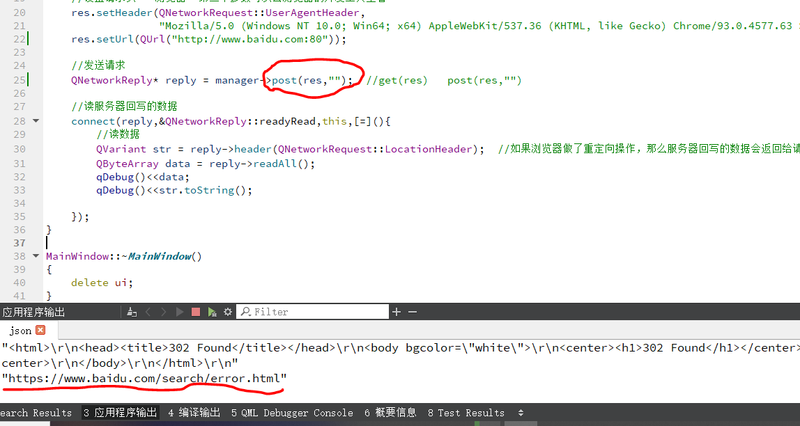Collapse the connect lambda block at line 28
Viewport: 800px width, 426px height.
36,120
